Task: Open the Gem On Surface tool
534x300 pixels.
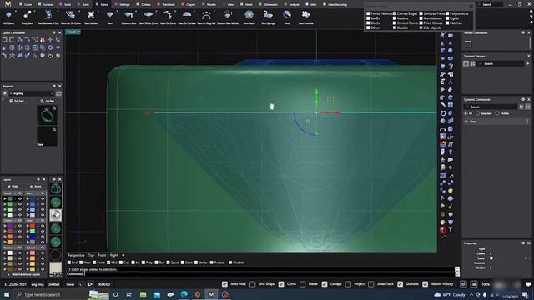Action: coord(187,17)
